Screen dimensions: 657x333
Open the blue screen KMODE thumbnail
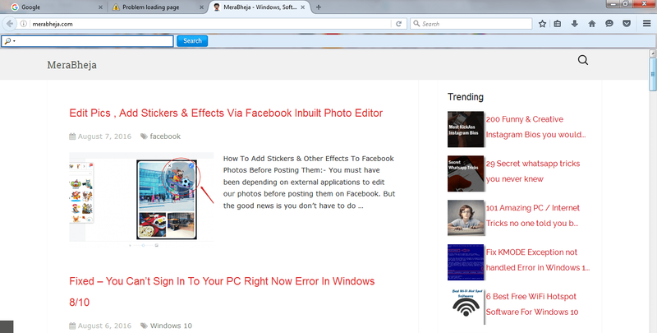[x=466, y=262]
